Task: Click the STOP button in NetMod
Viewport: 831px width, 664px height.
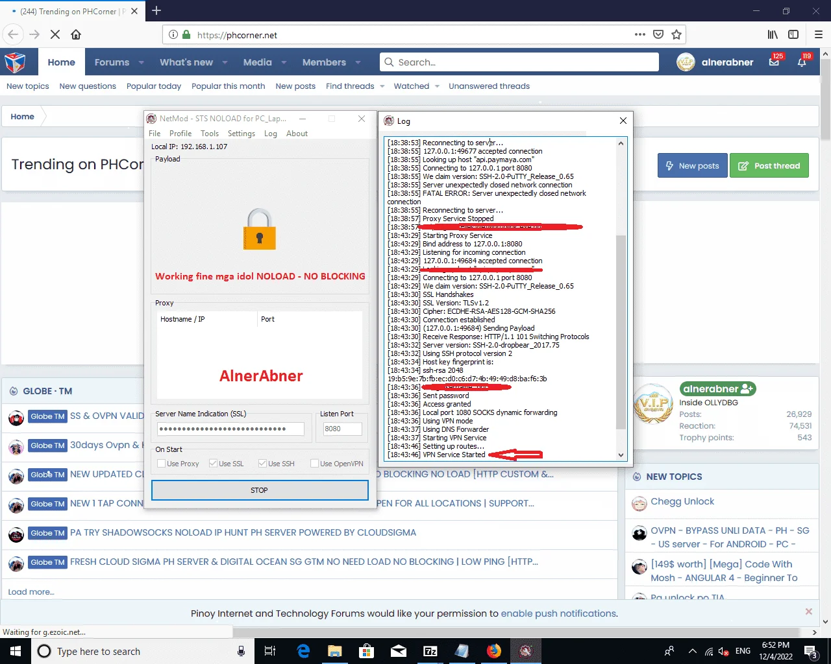Action: coord(260,490)
